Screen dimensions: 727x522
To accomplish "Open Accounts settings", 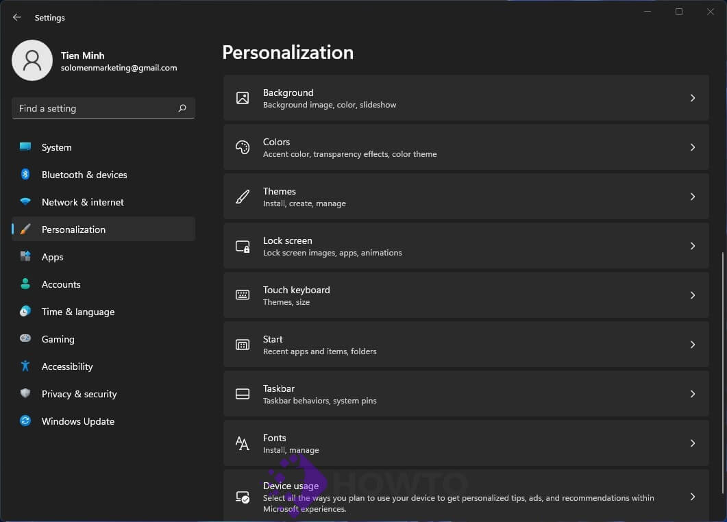I will pos(62,284).
